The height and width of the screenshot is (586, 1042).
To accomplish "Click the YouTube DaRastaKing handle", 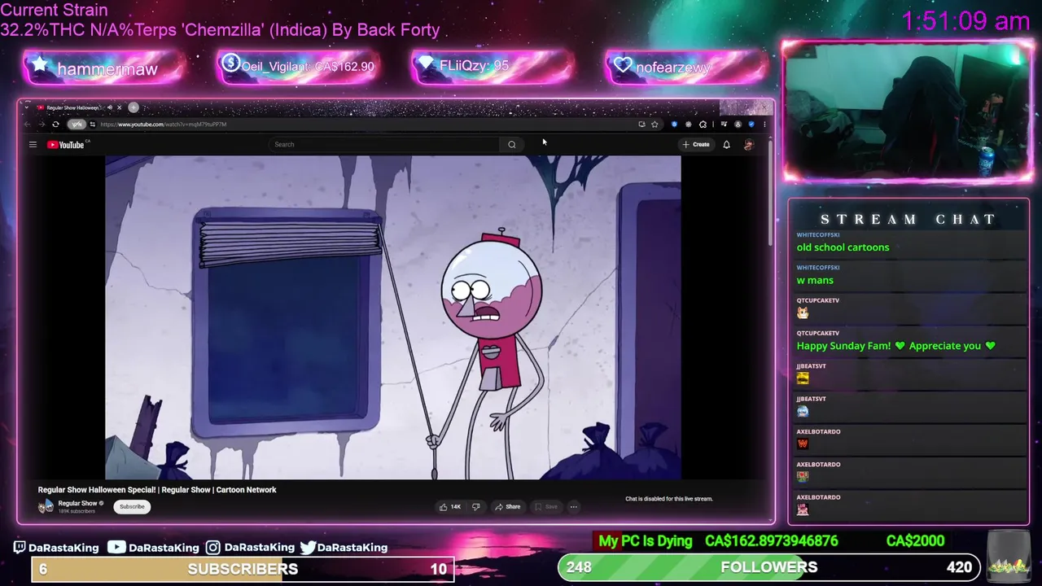I will pyautogui.click(x=153, y=547).
